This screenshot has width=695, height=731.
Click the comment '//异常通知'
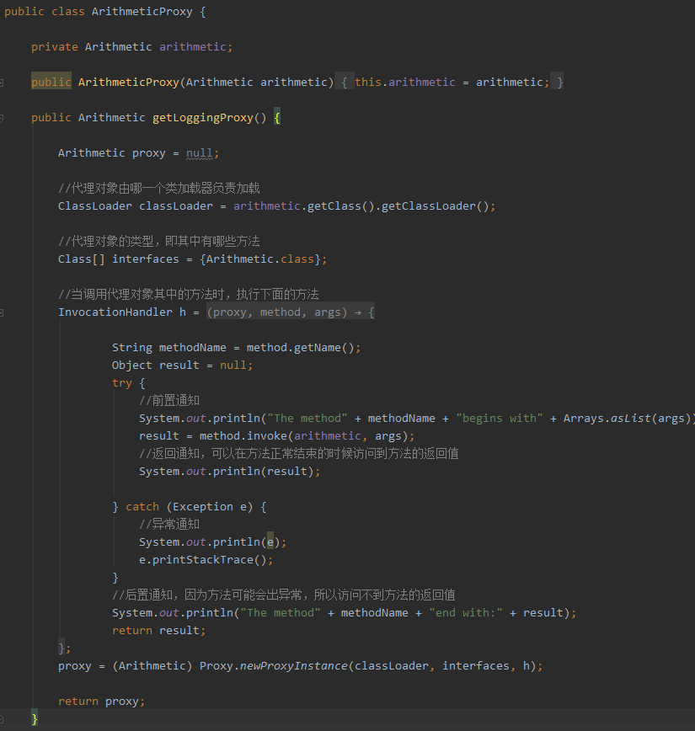168,525
